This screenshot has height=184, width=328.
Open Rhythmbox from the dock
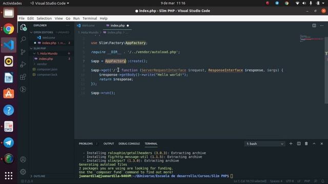[x=9, y=61]
